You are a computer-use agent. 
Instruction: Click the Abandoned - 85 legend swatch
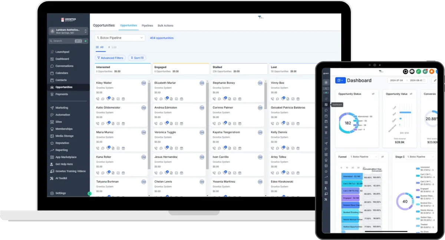click(356, 116)
